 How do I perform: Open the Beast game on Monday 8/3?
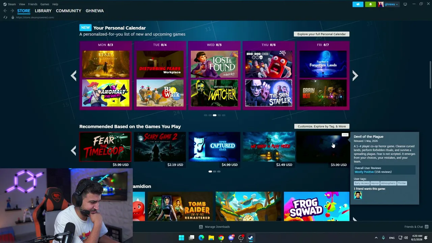click(106, 64)
